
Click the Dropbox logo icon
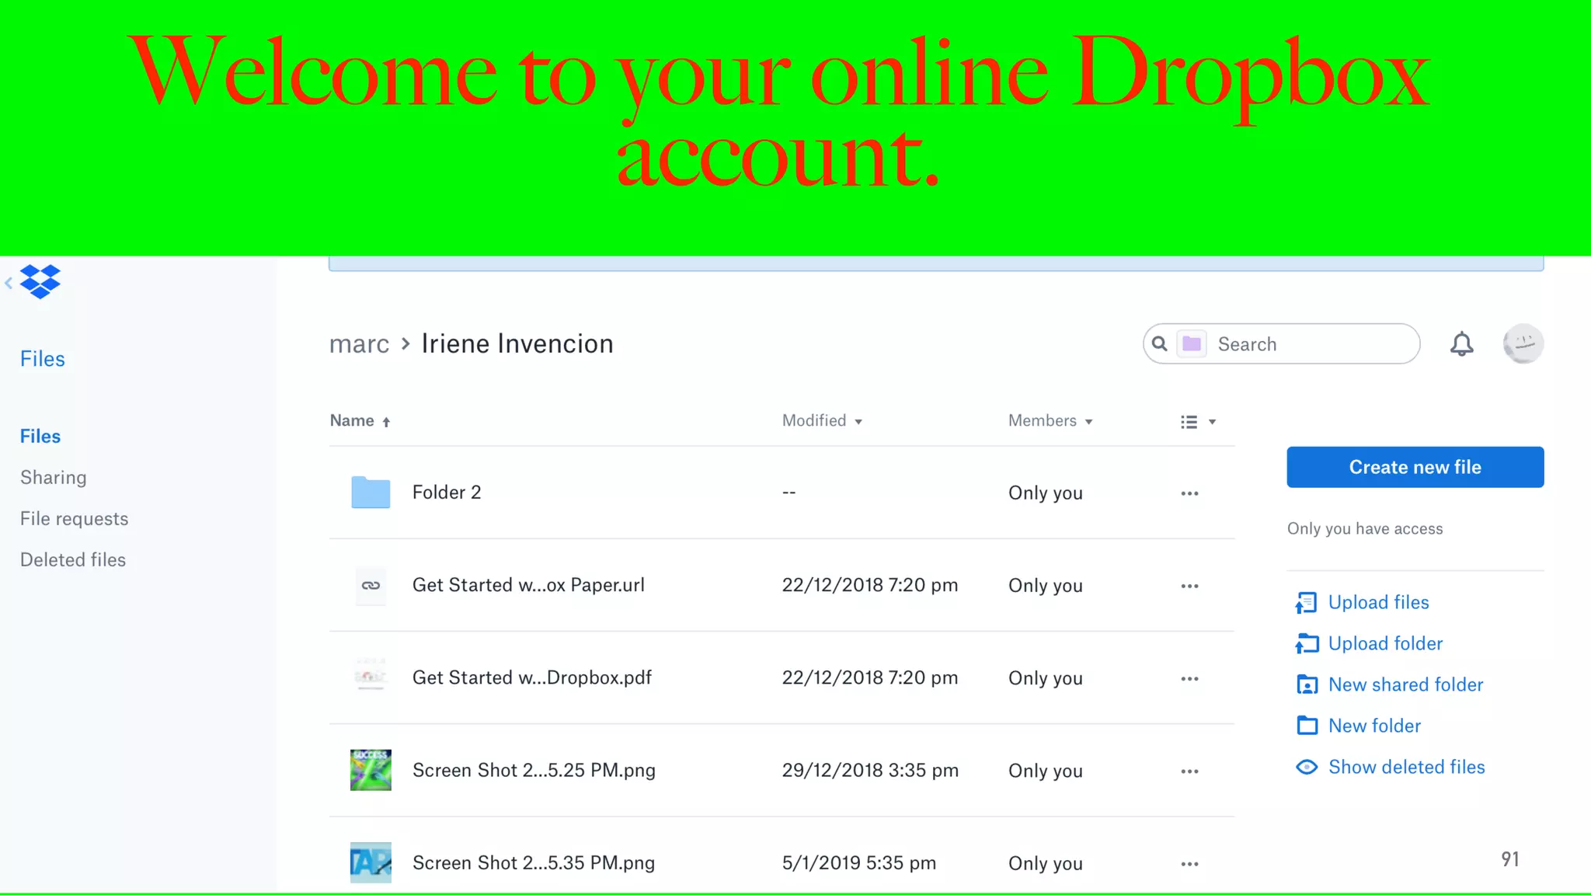[x=40, y=281]
